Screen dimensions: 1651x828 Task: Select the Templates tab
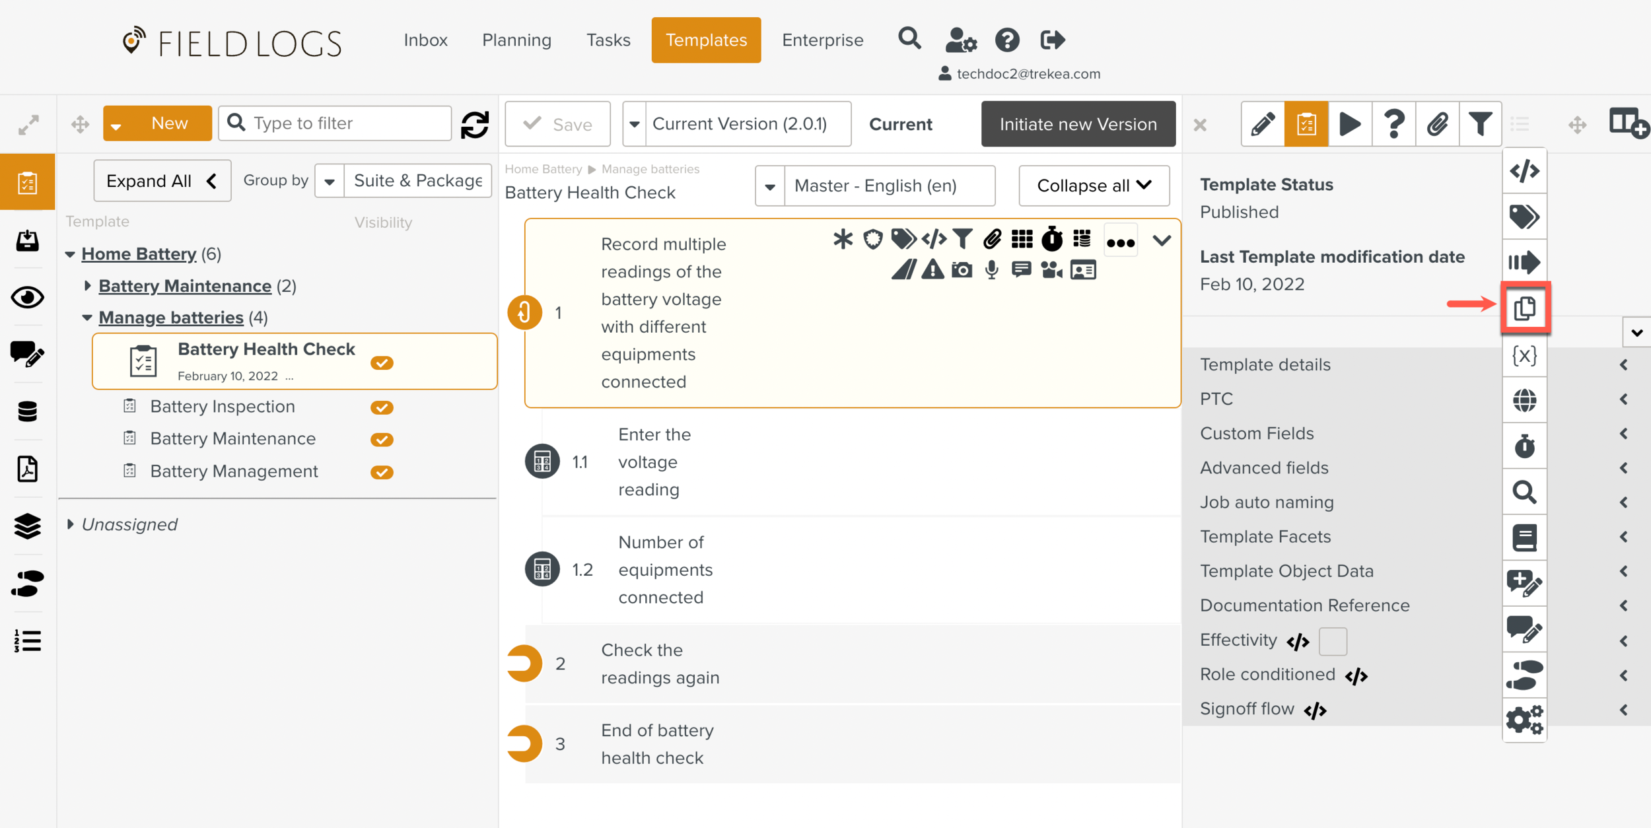[706, 40]
